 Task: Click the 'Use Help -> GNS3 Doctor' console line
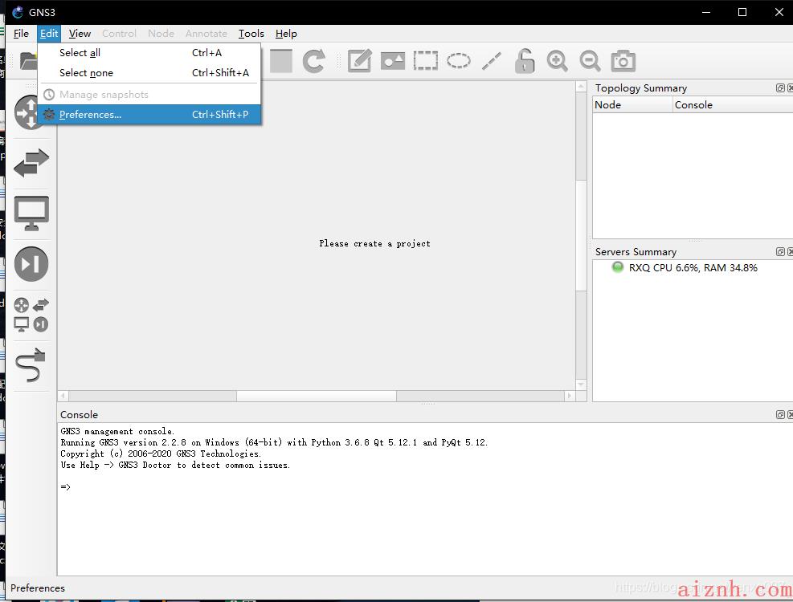click(x=175, y=465)
